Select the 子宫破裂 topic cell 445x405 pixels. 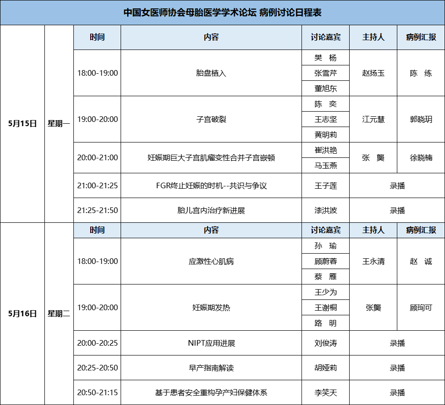[211, 120]
